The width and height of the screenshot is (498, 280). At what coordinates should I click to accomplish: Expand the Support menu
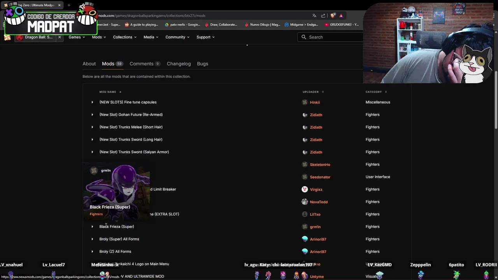click(205, 37)
